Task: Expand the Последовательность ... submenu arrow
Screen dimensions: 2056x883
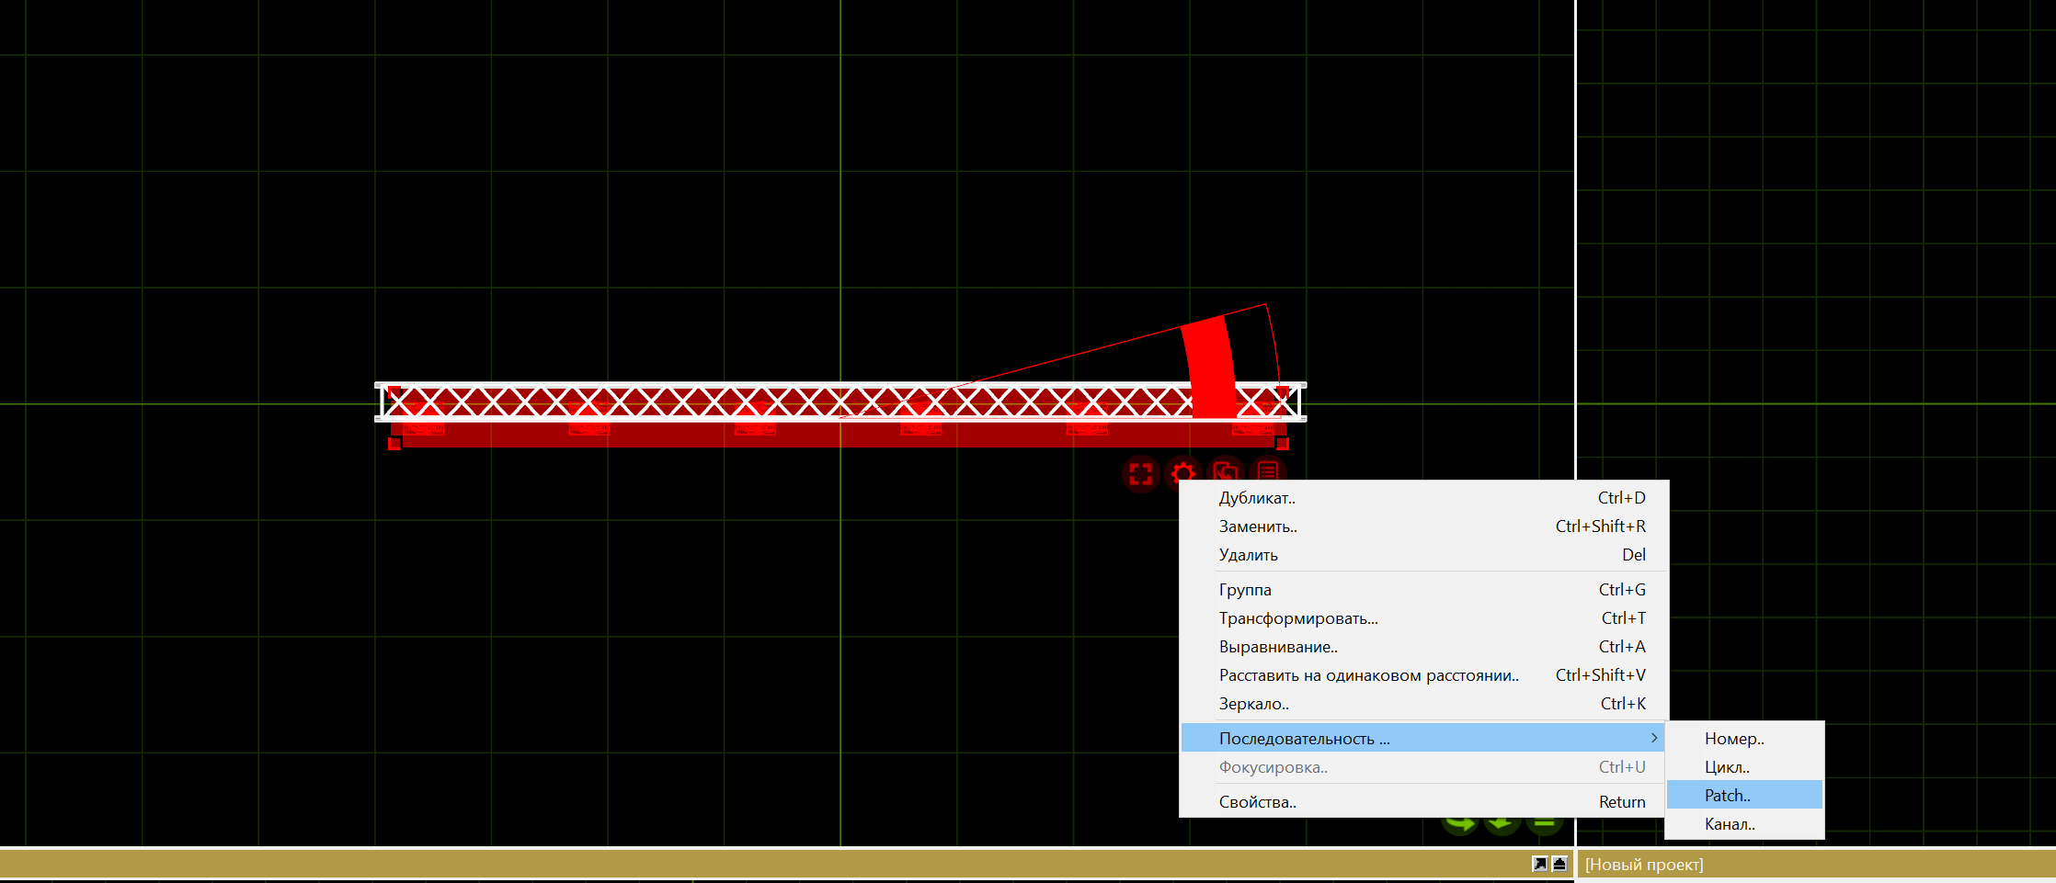Action: click(x=1653, y=738)
